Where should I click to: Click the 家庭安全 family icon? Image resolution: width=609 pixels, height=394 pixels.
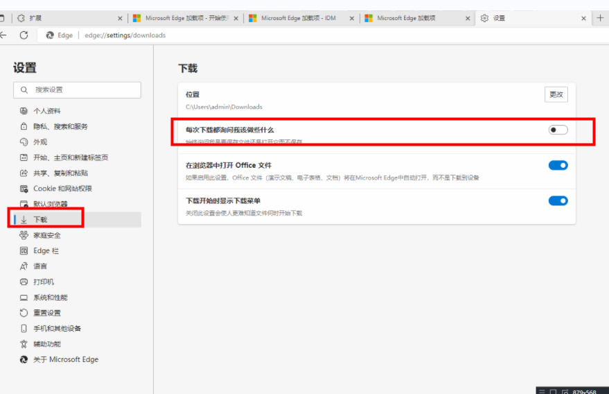[x=24, y=235]
